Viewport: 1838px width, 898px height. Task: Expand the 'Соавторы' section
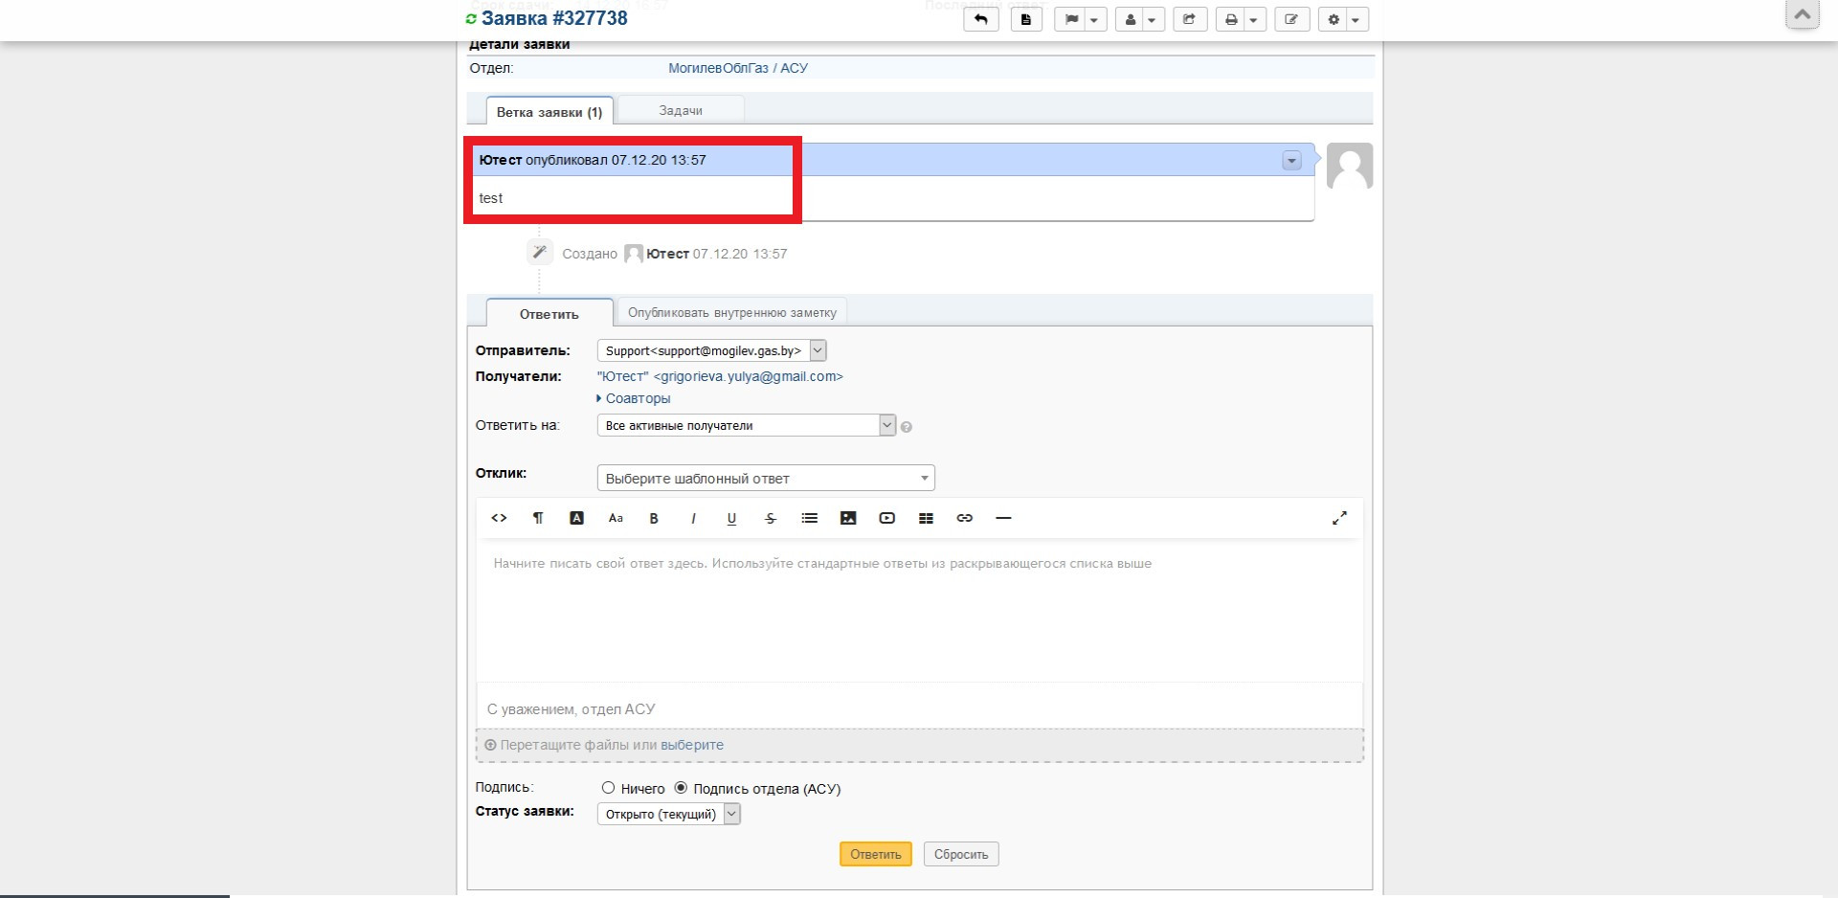637,398
